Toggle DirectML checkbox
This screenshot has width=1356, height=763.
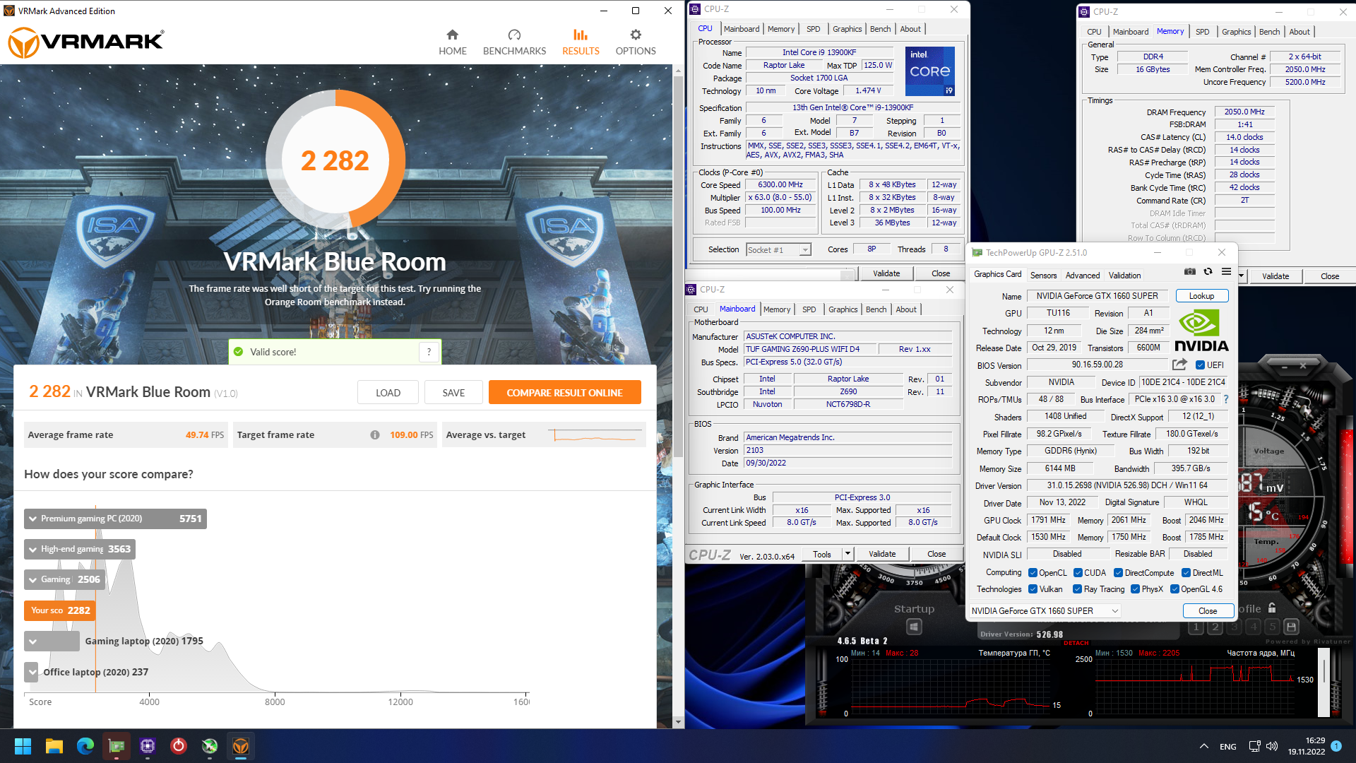coord(1186,573)
